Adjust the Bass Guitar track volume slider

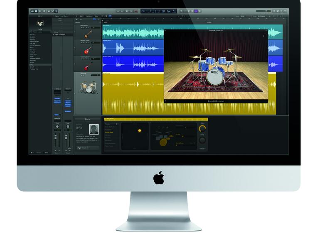96,27
